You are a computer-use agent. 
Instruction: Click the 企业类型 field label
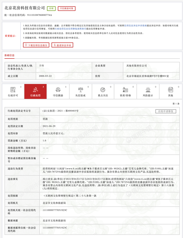[x=100, y=66]
